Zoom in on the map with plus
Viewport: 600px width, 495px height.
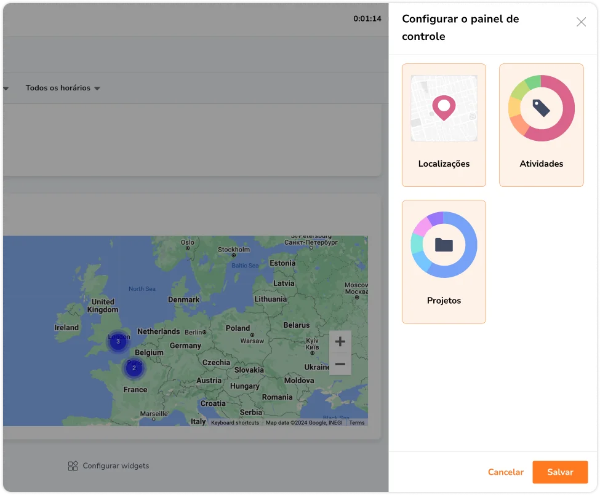click(340, 341)
